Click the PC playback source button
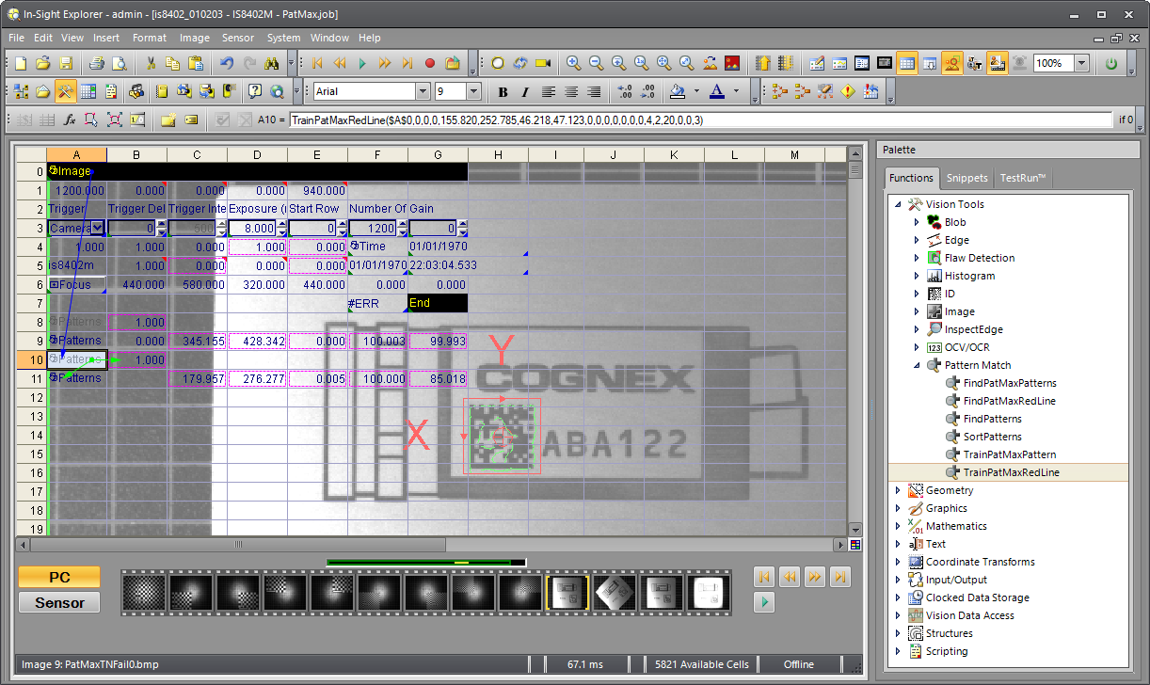Screen dimensions: 1150x685 pos(59,577)
